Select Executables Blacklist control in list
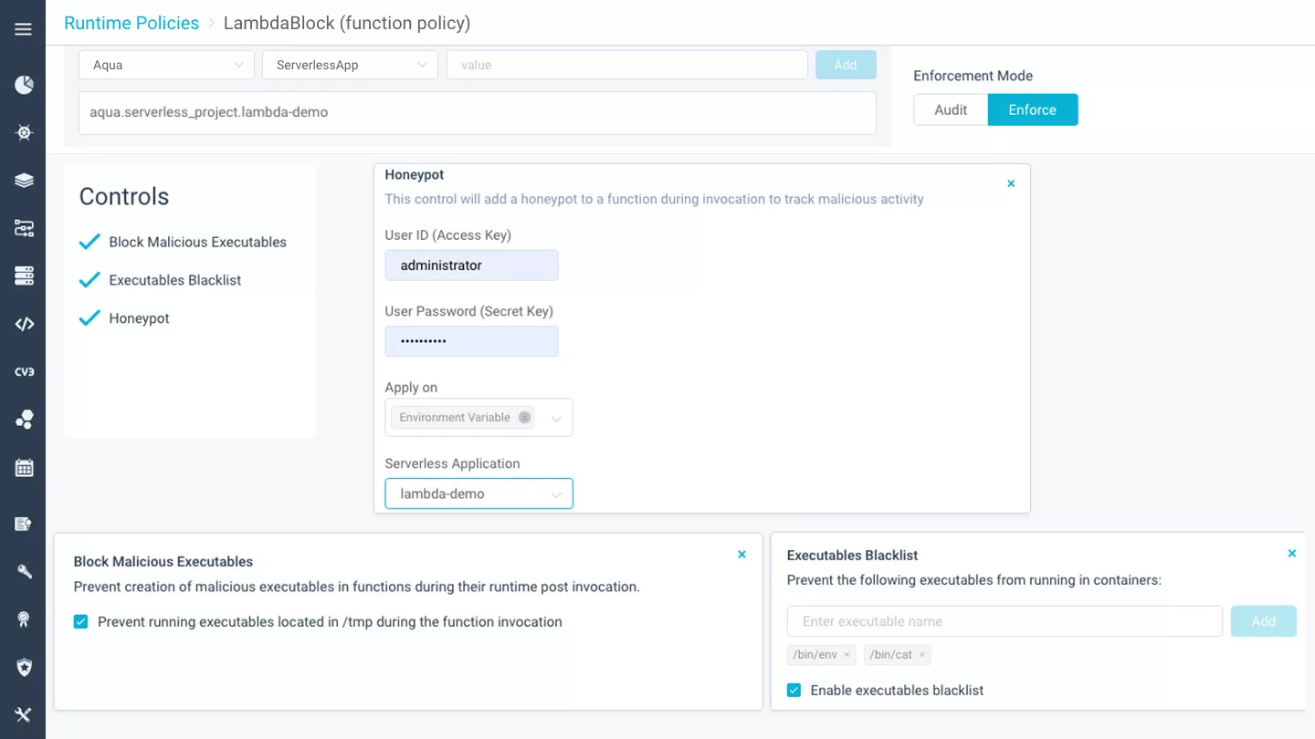Image resolution: width=1315 pixels, height=739 pixels. point(160,280)
